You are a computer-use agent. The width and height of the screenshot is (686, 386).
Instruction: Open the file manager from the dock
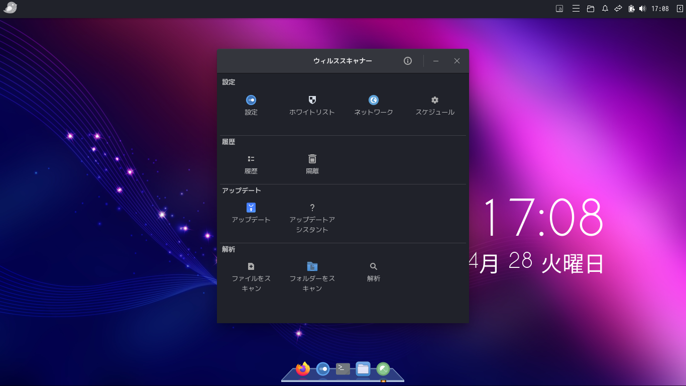[x=363, y=369]
